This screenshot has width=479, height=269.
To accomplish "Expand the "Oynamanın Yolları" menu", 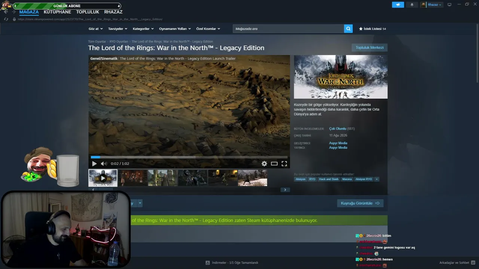I will (x=175, y=29).
